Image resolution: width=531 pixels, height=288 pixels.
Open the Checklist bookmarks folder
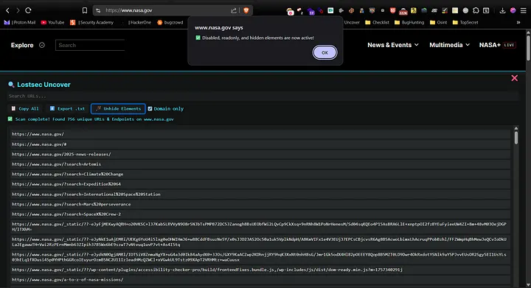point(377,22)
